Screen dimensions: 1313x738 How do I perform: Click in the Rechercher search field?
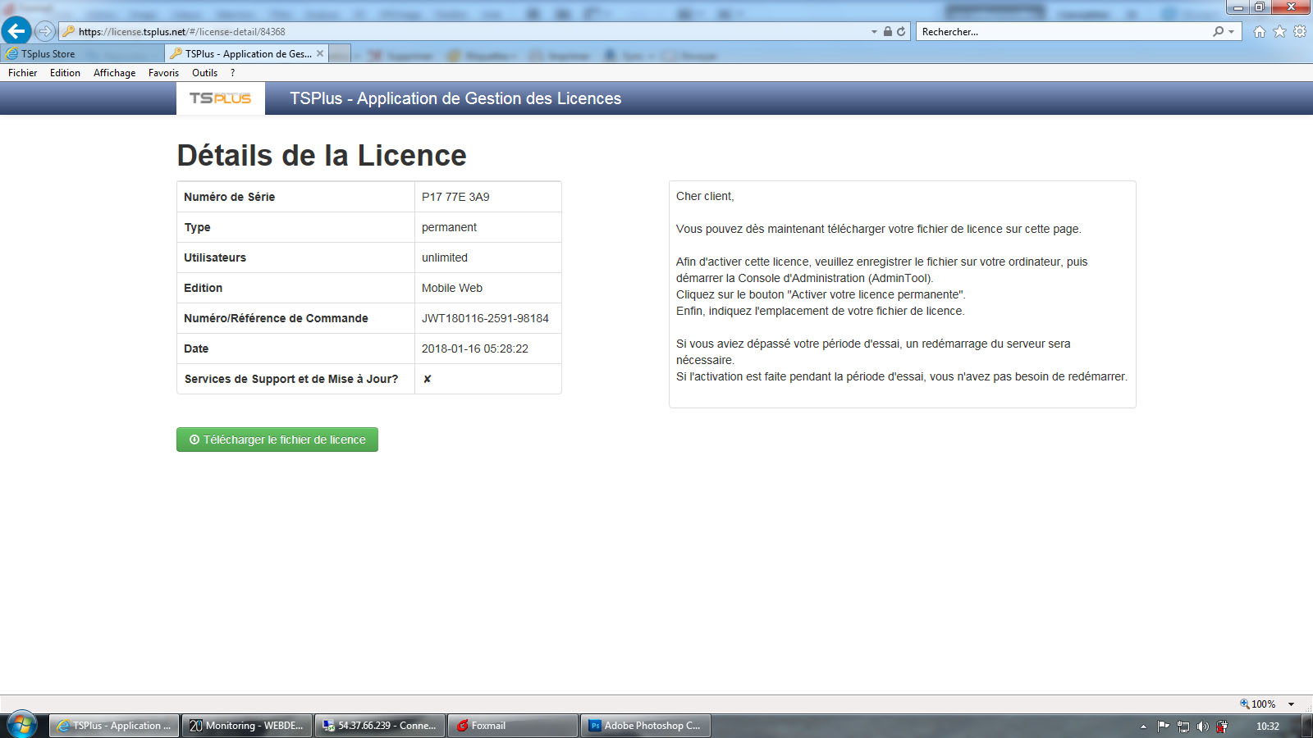1063,32
